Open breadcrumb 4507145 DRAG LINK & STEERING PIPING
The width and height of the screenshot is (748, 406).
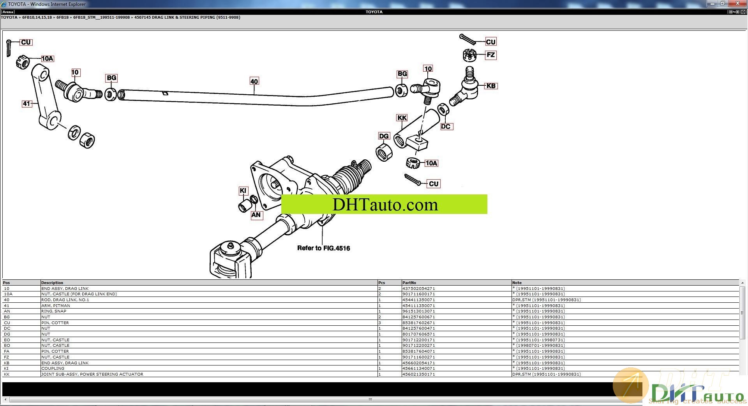[x=187, y=18]
